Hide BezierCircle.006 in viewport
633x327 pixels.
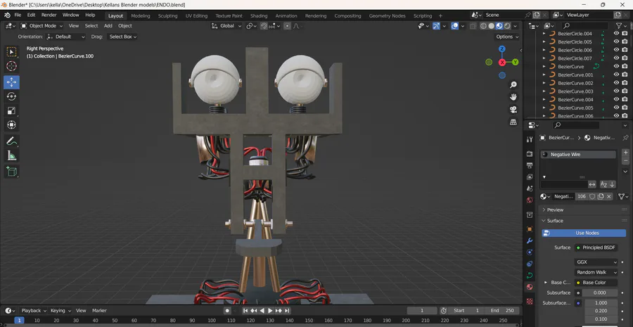coord(616,50)
